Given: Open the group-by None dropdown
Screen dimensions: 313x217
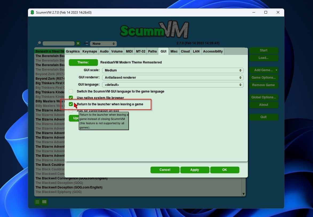Looking at the screenshot, I should [103, 44].
